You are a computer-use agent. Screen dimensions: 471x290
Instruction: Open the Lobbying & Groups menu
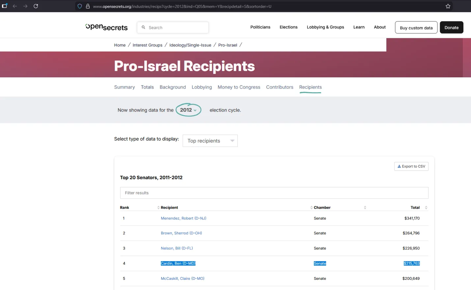click(325, 27)
